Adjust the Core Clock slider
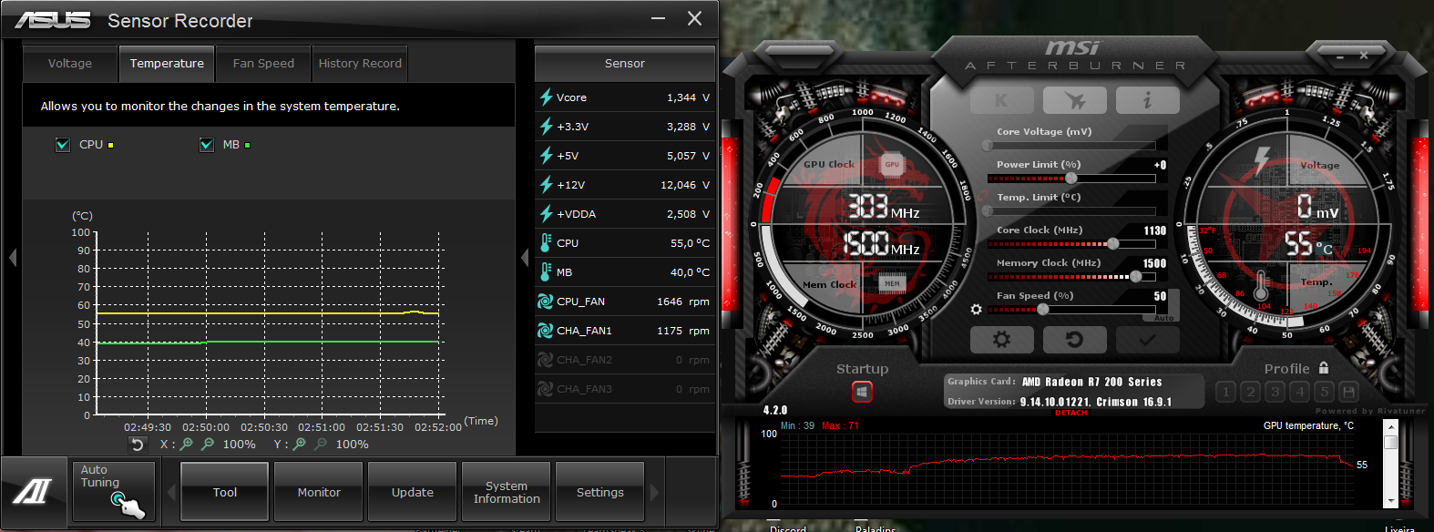1434x532 pixels. (1071, 244)
